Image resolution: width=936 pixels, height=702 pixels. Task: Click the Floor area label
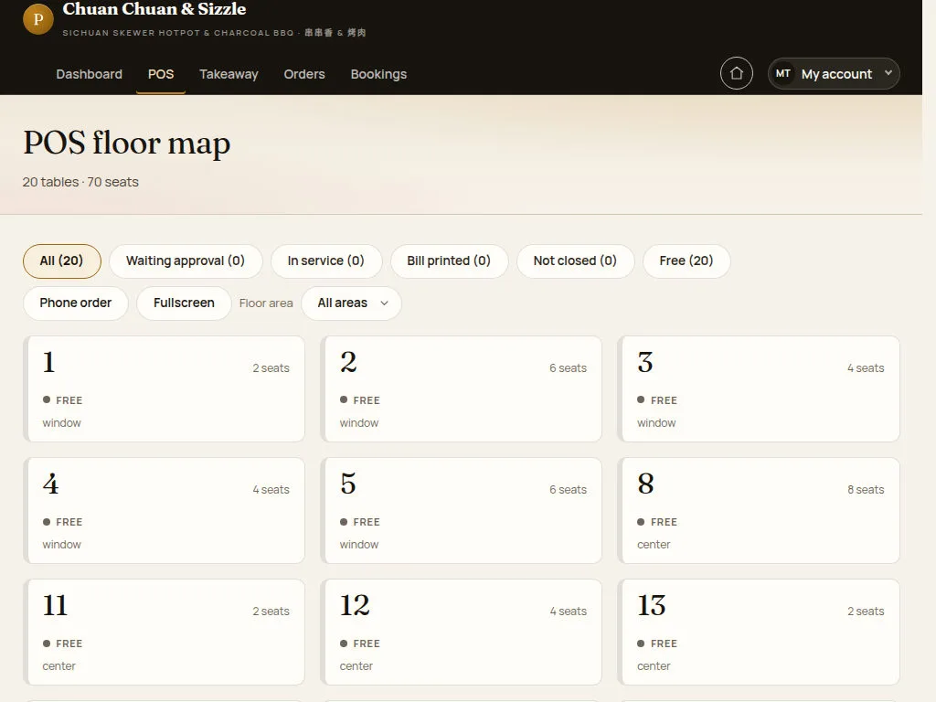click(266, 303)
